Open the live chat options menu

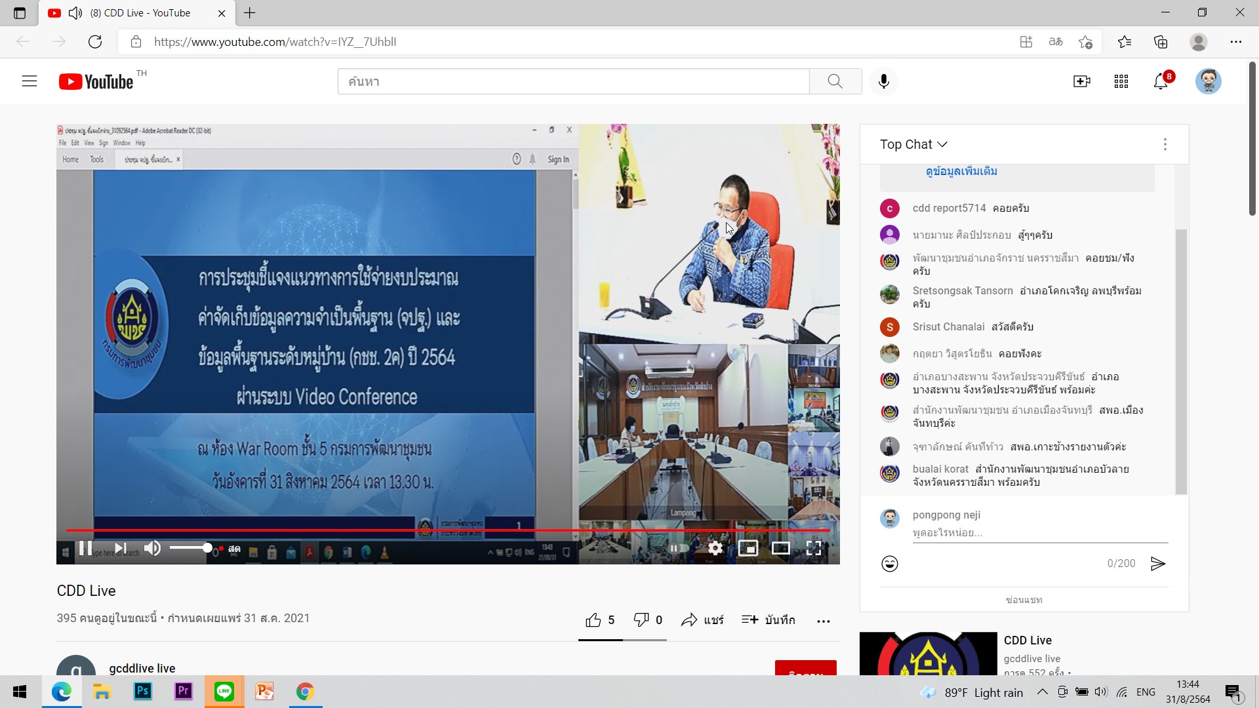click(x=1165, y=144)
